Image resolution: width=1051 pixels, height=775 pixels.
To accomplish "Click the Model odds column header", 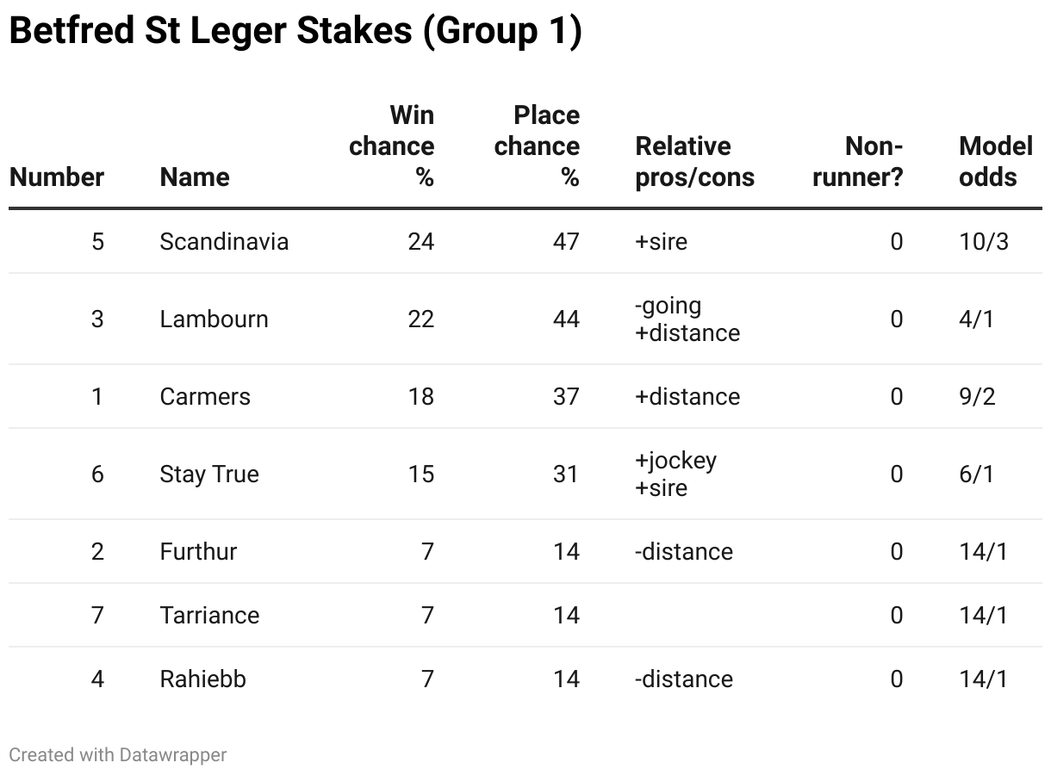I will click(x=996, y=162).
